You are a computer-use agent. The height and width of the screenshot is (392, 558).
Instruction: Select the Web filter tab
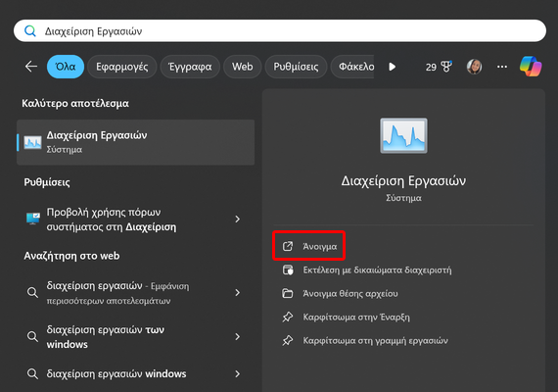[243, 67]
